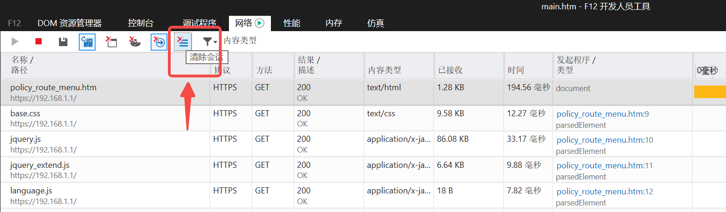Click the greyed-out start profiling play icon
Viewport: 726px width, 212px height.
tap(15, 41)
